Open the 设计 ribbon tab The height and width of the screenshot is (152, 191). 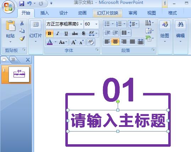pos(64,13)
